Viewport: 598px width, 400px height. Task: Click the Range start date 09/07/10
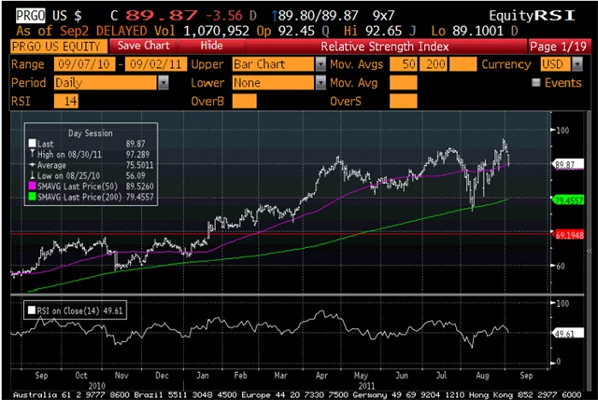point(84,64)
